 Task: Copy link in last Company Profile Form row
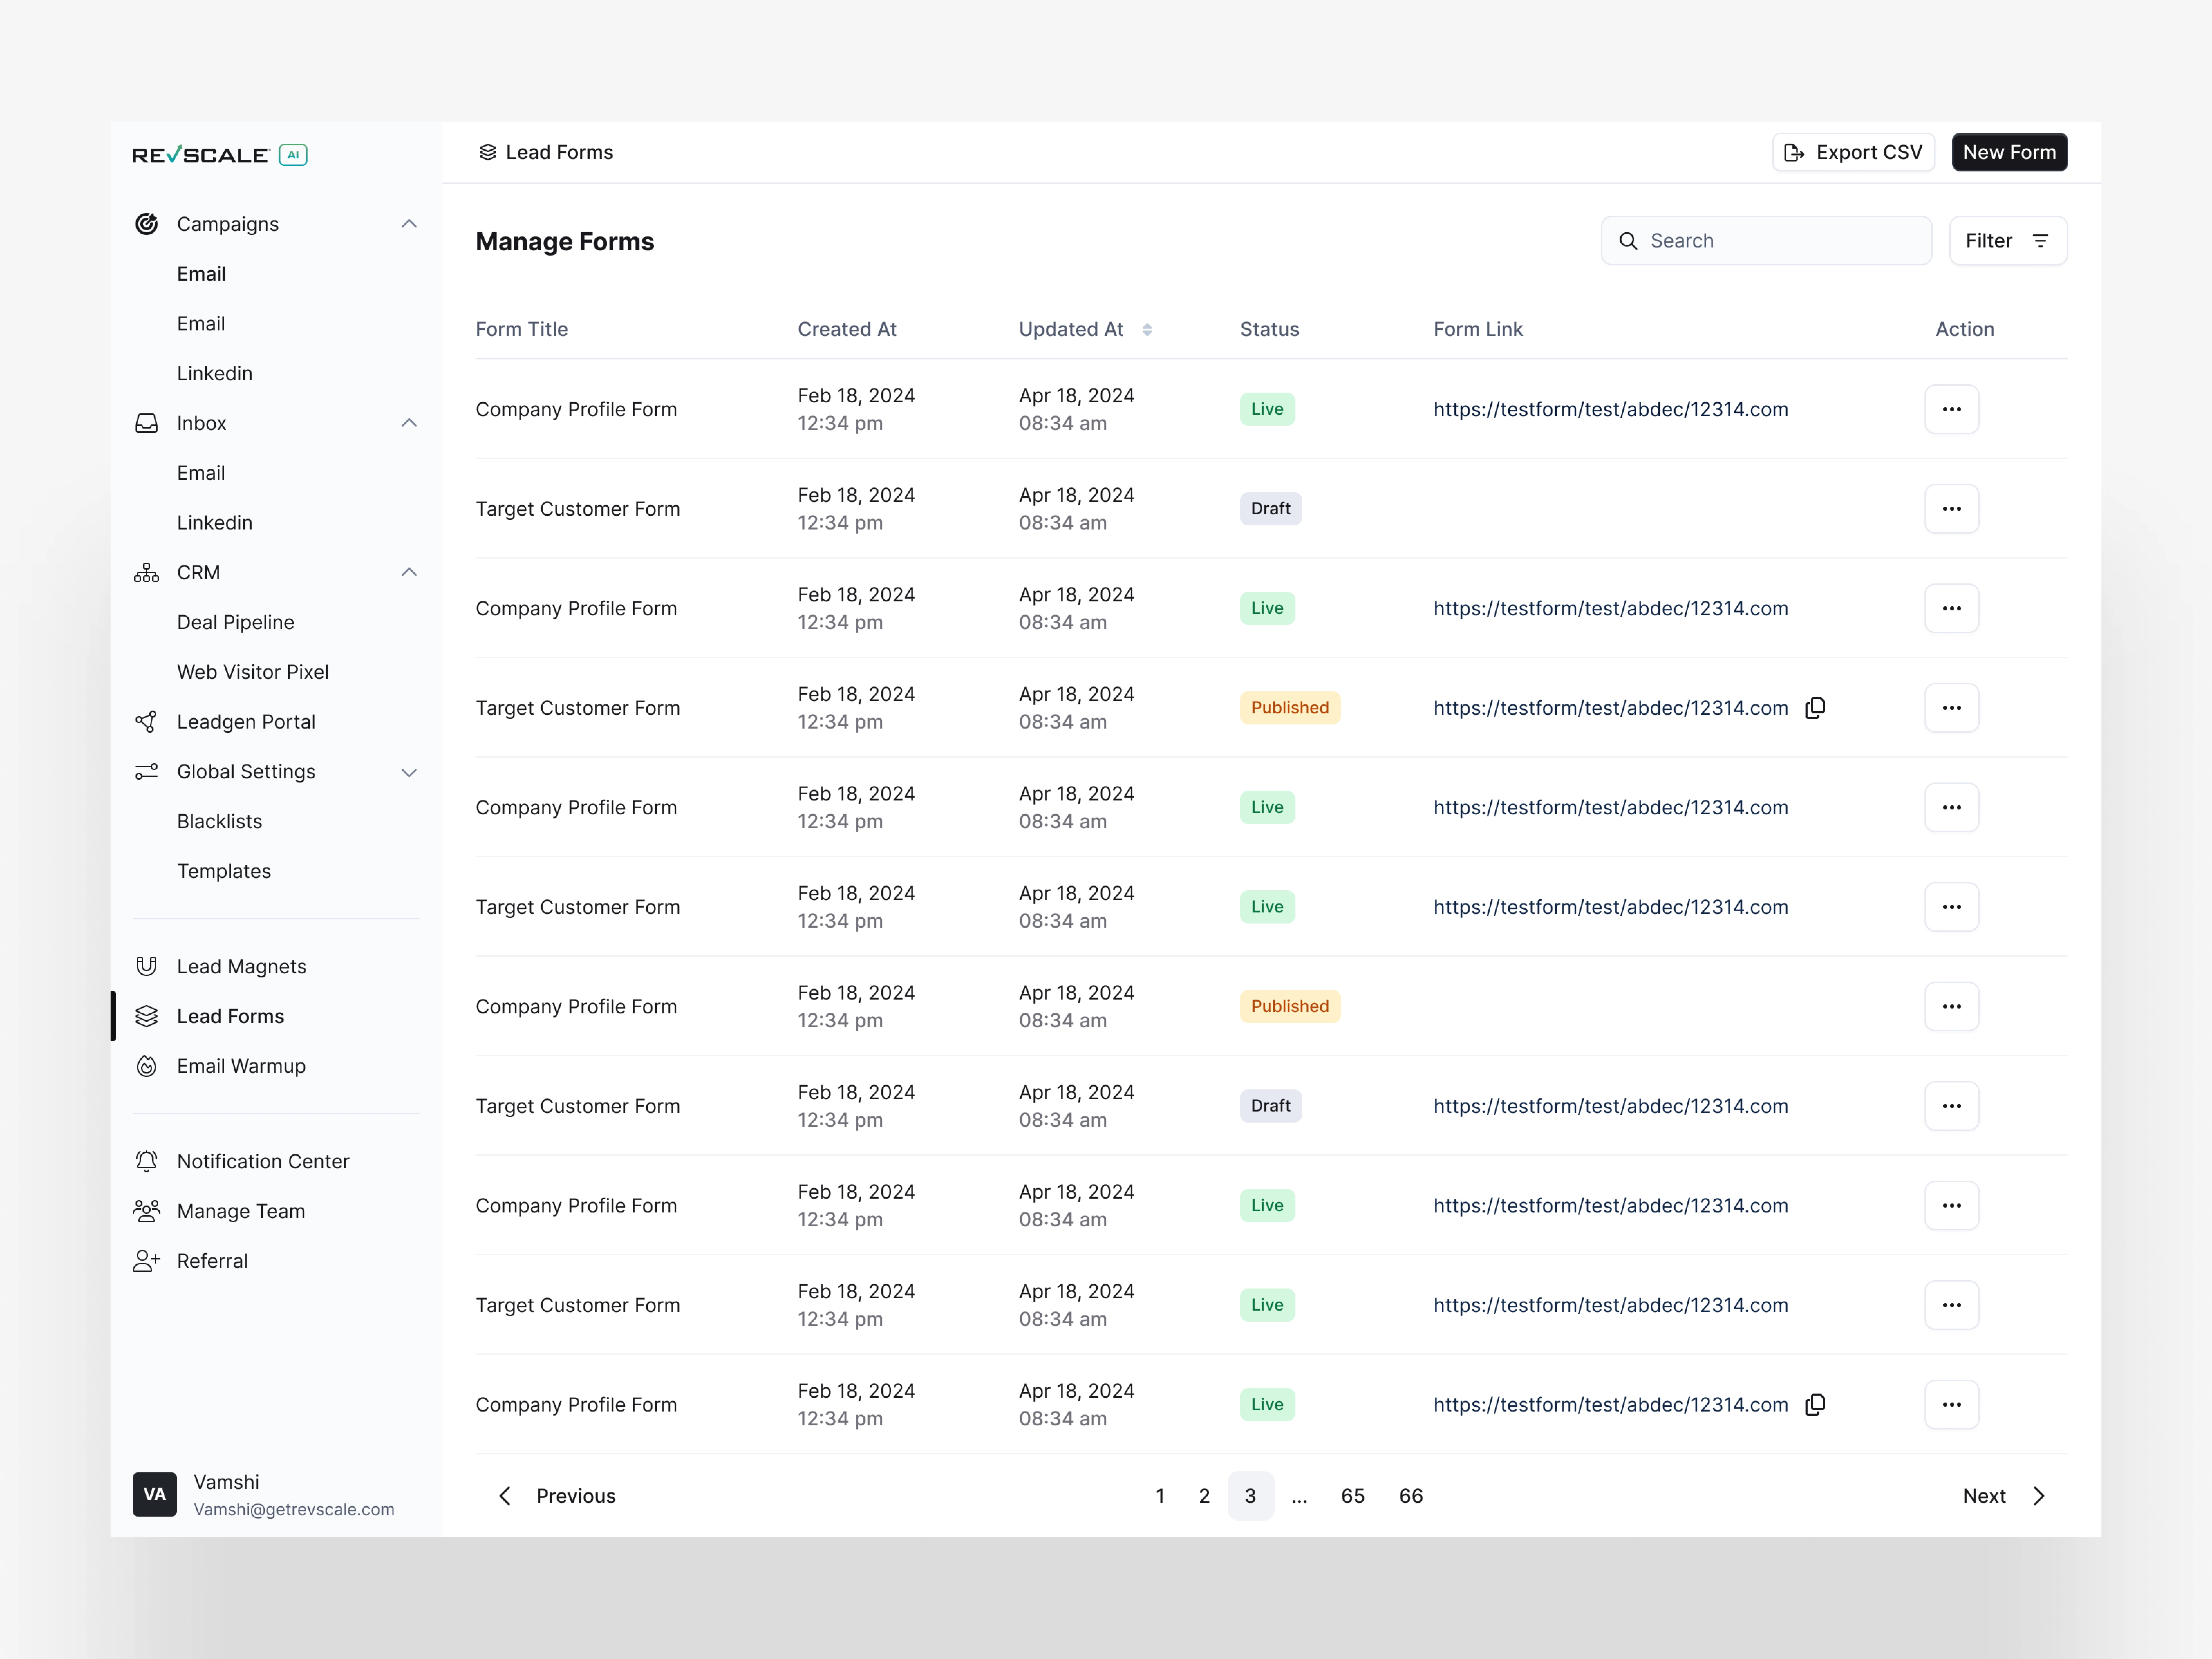(1815, 1405)
